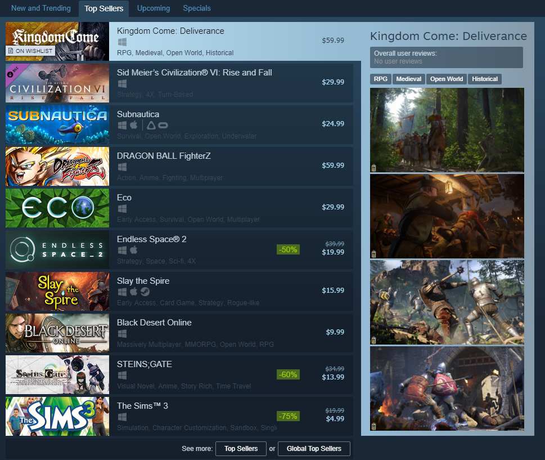Open the Endless Space 2 capsule image
545x460 pixels.
tap(57, 249)
